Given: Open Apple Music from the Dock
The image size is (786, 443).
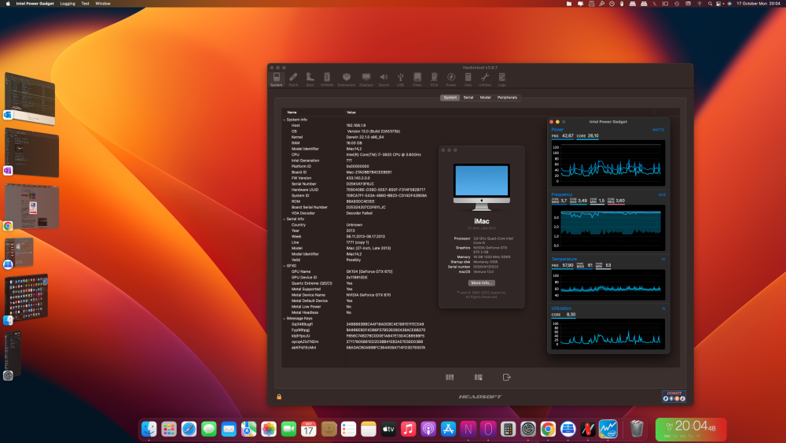Looking at the screenshot, I should click(x=408, y=429).
